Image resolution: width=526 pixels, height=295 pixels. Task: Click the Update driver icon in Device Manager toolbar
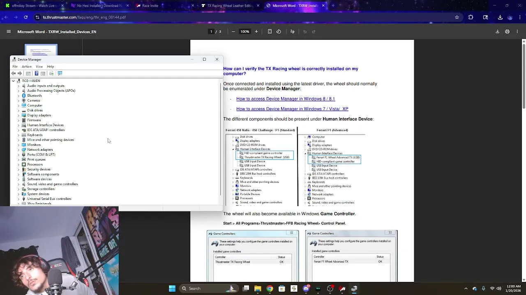pyautogui.click(x=51, y=73)
